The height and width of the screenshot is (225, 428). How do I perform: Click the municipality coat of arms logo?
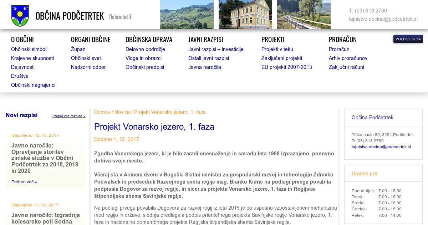[x=20, y=16]
